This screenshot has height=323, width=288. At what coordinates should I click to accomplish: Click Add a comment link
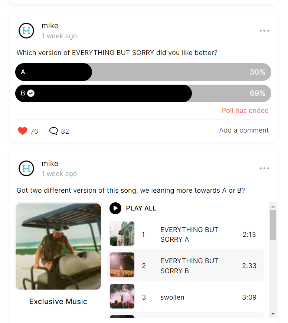pyautogui.click(x=244, y=130)
